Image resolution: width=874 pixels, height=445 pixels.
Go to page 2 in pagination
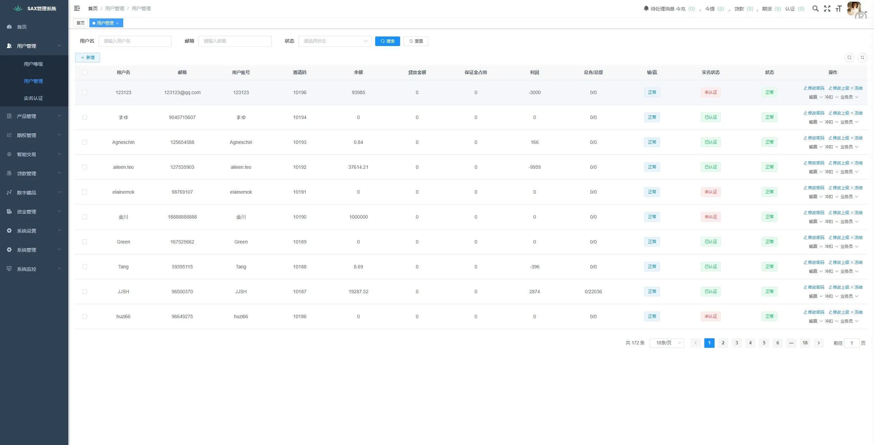point(723,343)
